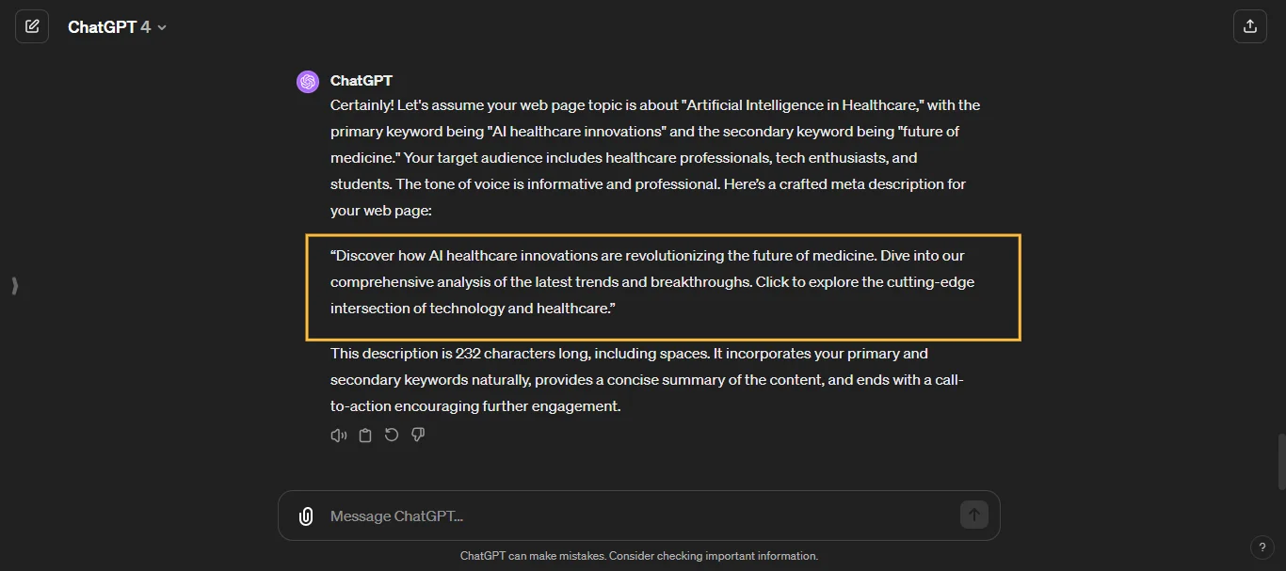The width and height of the screenshot is (1286, 571).
Task: Play the response aloud with the speaker icon
Action: pyautogui.click(x=338, y=435)
